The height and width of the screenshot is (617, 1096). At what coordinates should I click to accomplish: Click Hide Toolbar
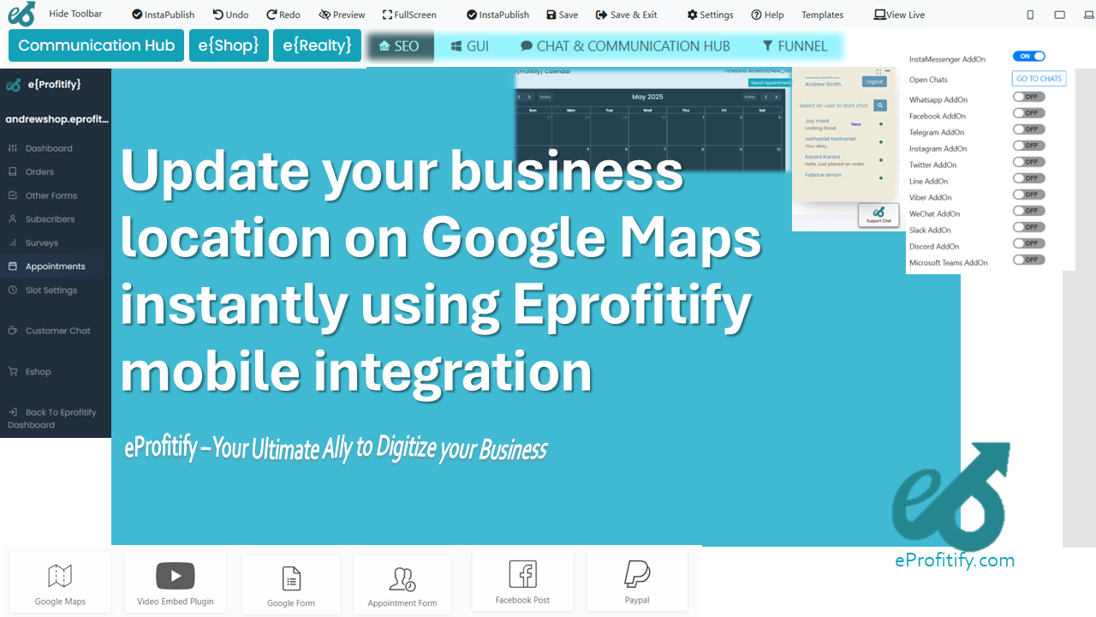pyautogui.click(x=75, y=14)
